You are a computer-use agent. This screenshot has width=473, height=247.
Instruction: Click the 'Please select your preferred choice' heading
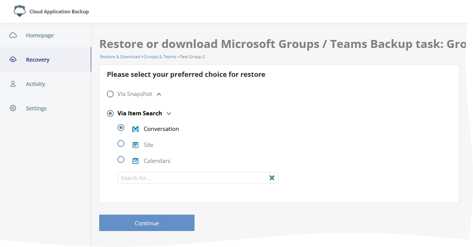[x=186, y=75]
